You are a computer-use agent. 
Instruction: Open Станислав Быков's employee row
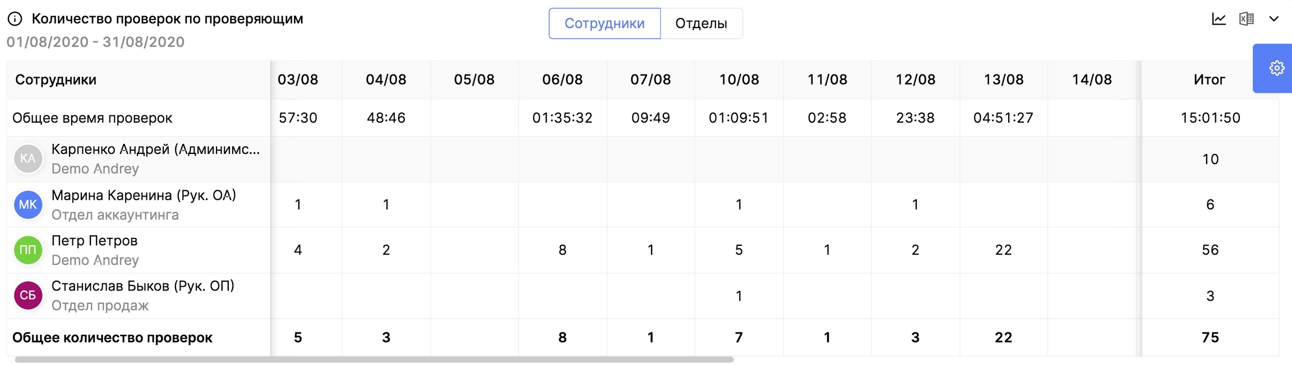point(142,287)
